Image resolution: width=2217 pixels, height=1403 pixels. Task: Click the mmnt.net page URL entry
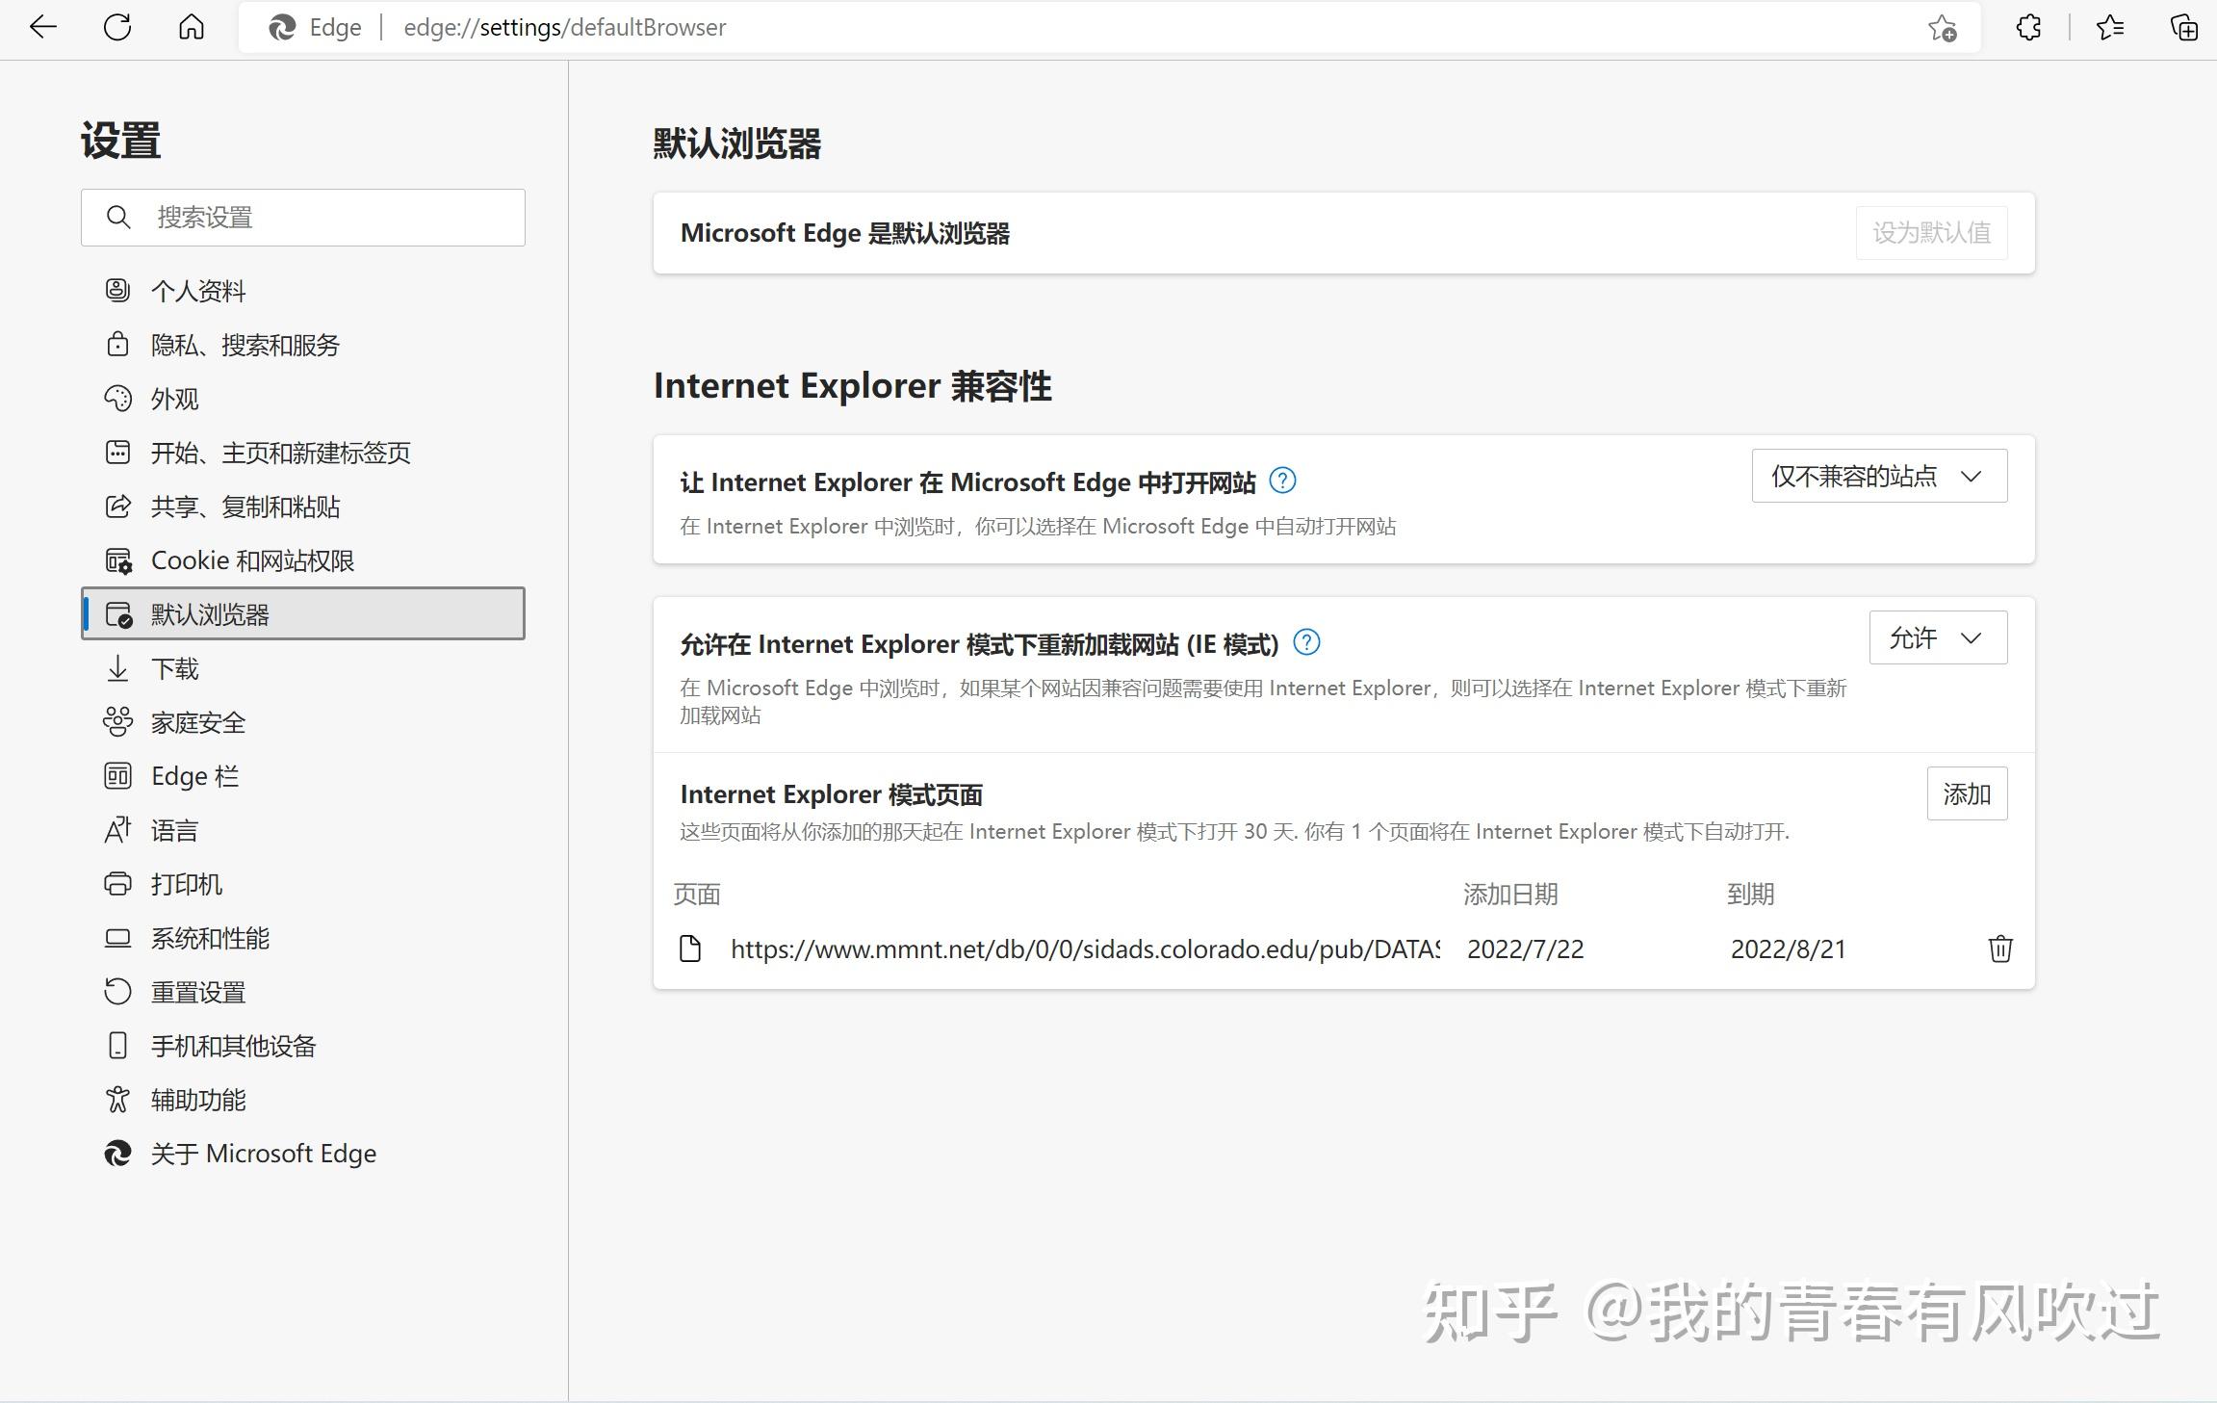tap(1084, 949)
